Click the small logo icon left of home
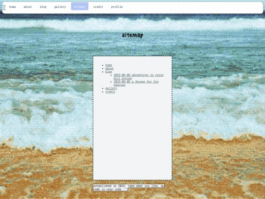The width and height of the screenshot is (265, 199). tap(4, 7)
